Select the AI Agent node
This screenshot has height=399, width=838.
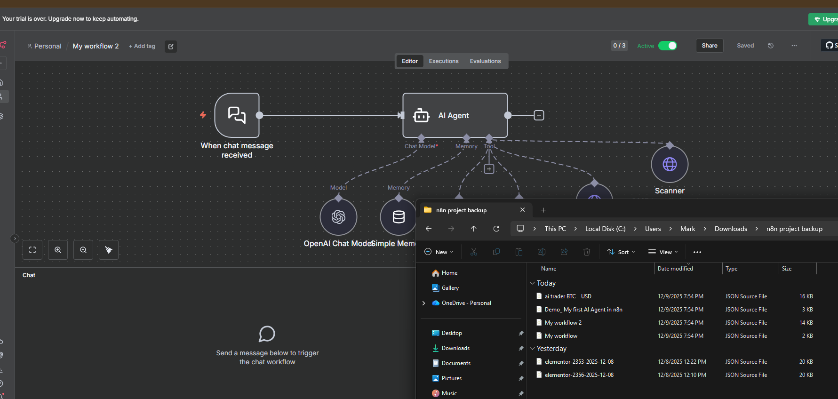pyautogui.click(x=455, y=115)
